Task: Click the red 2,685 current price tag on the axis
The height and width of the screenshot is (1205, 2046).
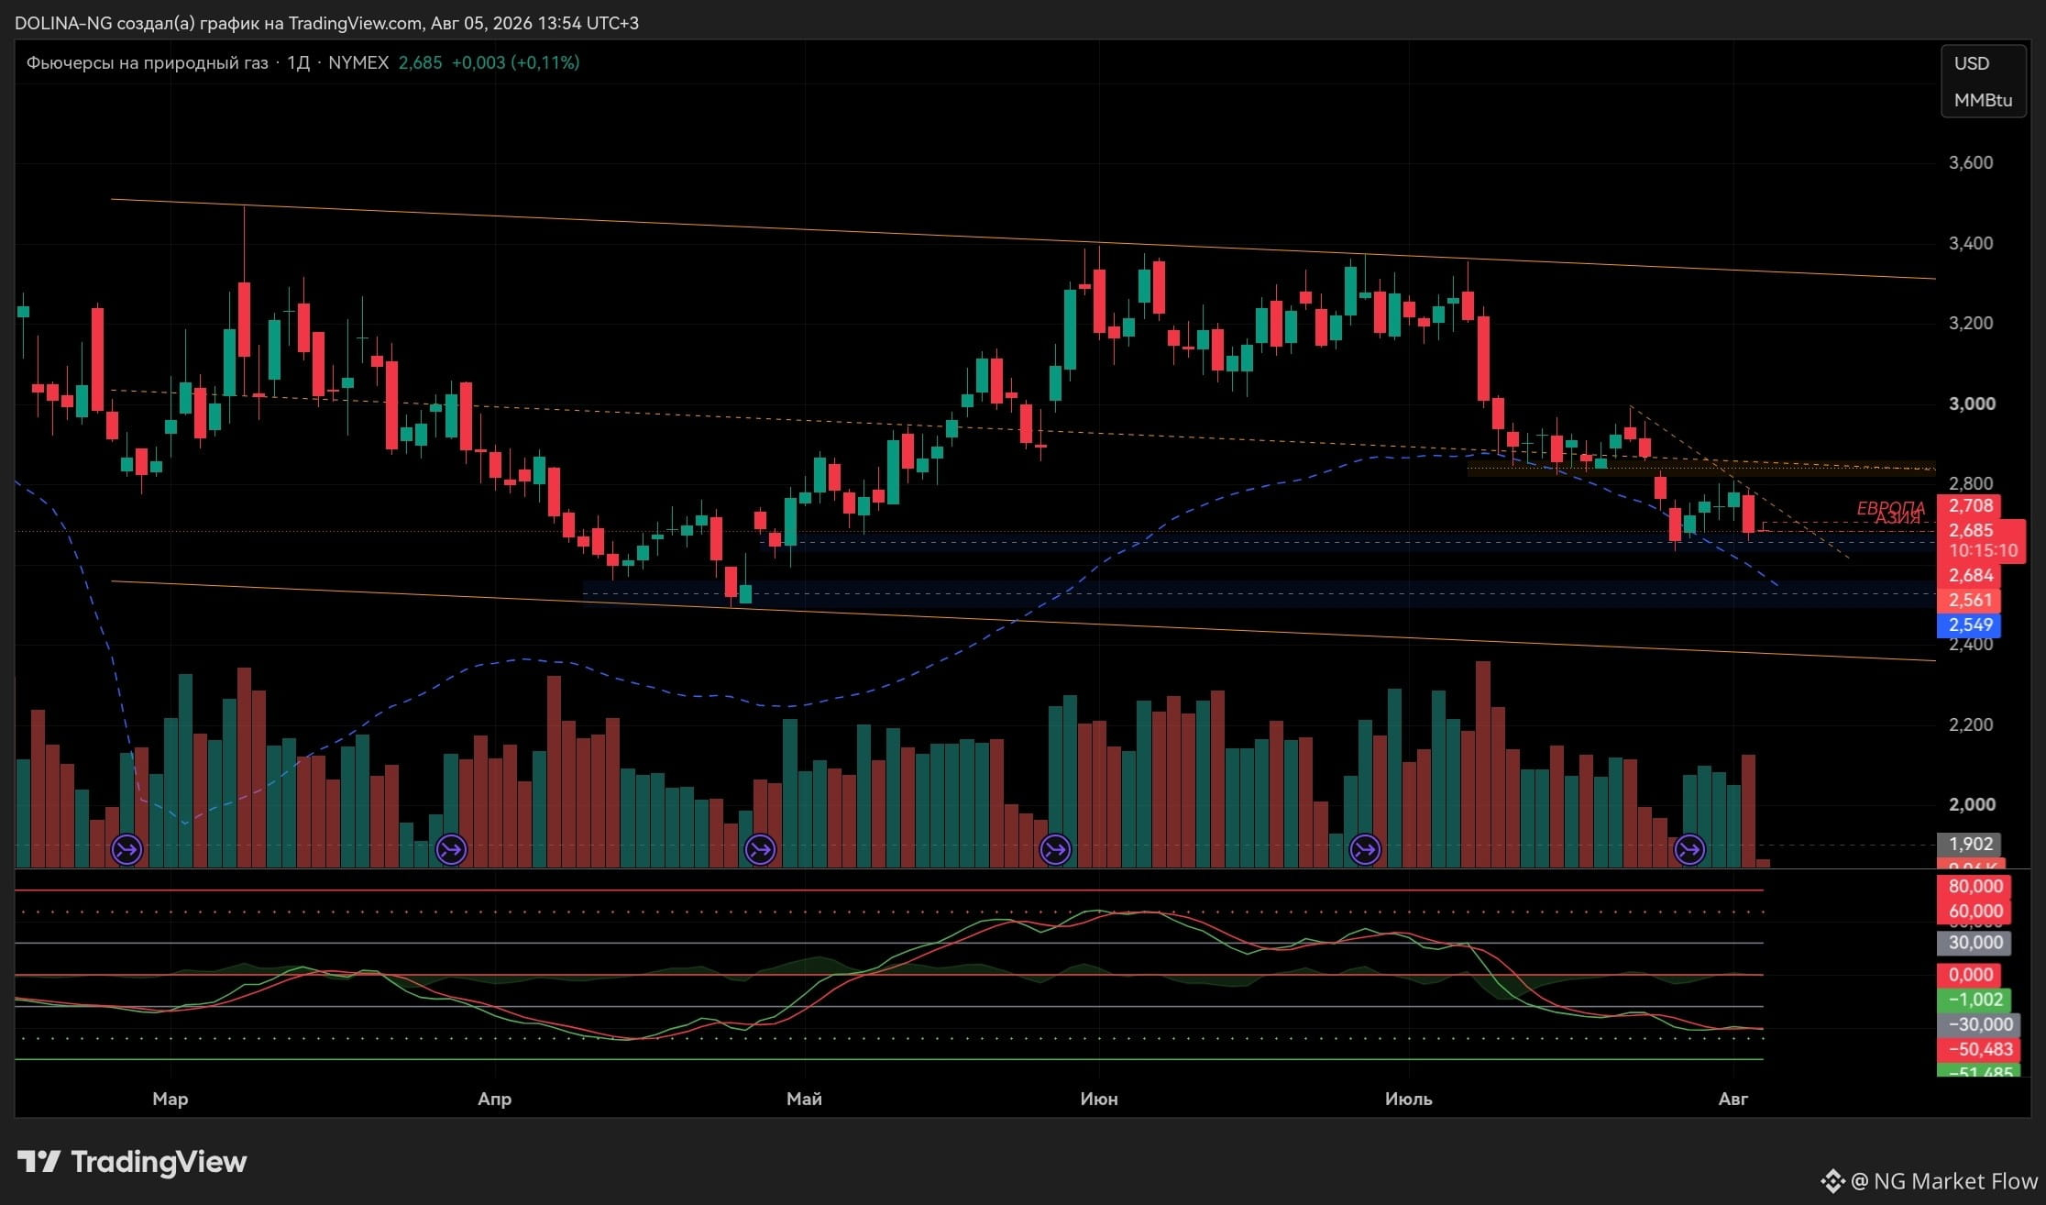Action: [x=1971, y=530]
